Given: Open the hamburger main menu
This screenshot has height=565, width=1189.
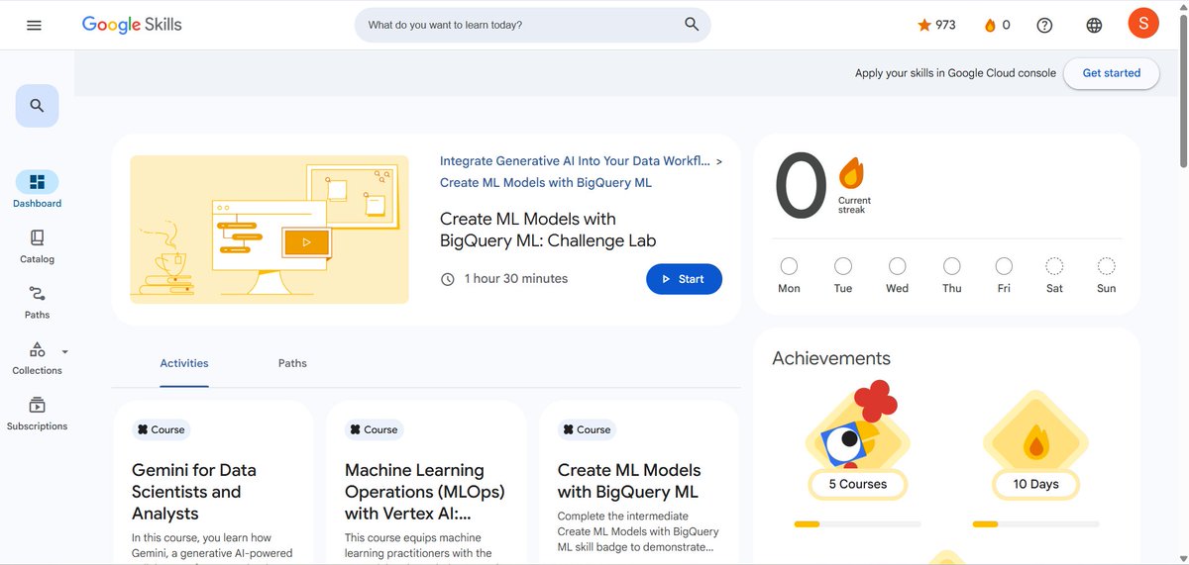Looking at the screenshot, I should point(34,25).
